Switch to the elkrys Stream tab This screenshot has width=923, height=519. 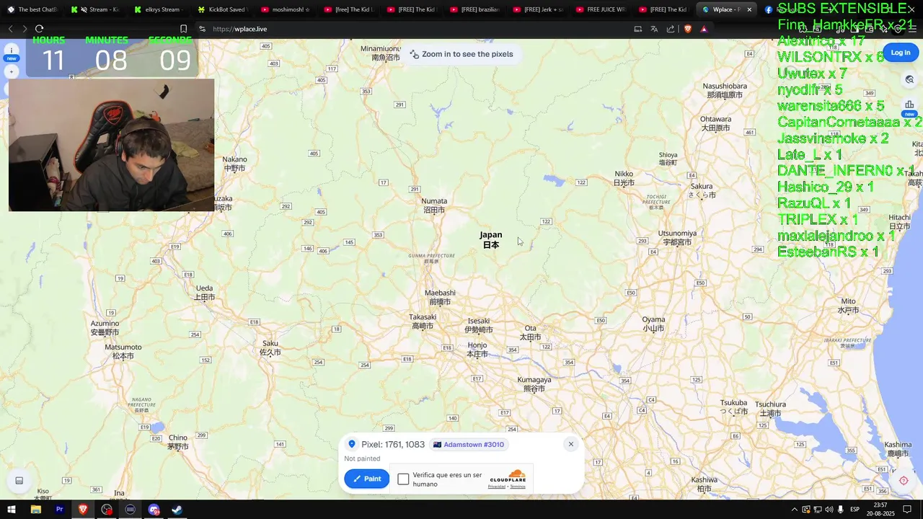click(157, 9)
